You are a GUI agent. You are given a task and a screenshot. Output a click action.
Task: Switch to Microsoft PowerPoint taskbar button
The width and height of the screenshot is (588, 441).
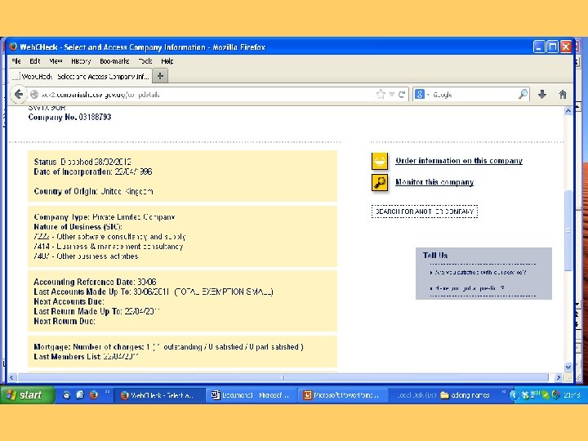pos(342,395)
